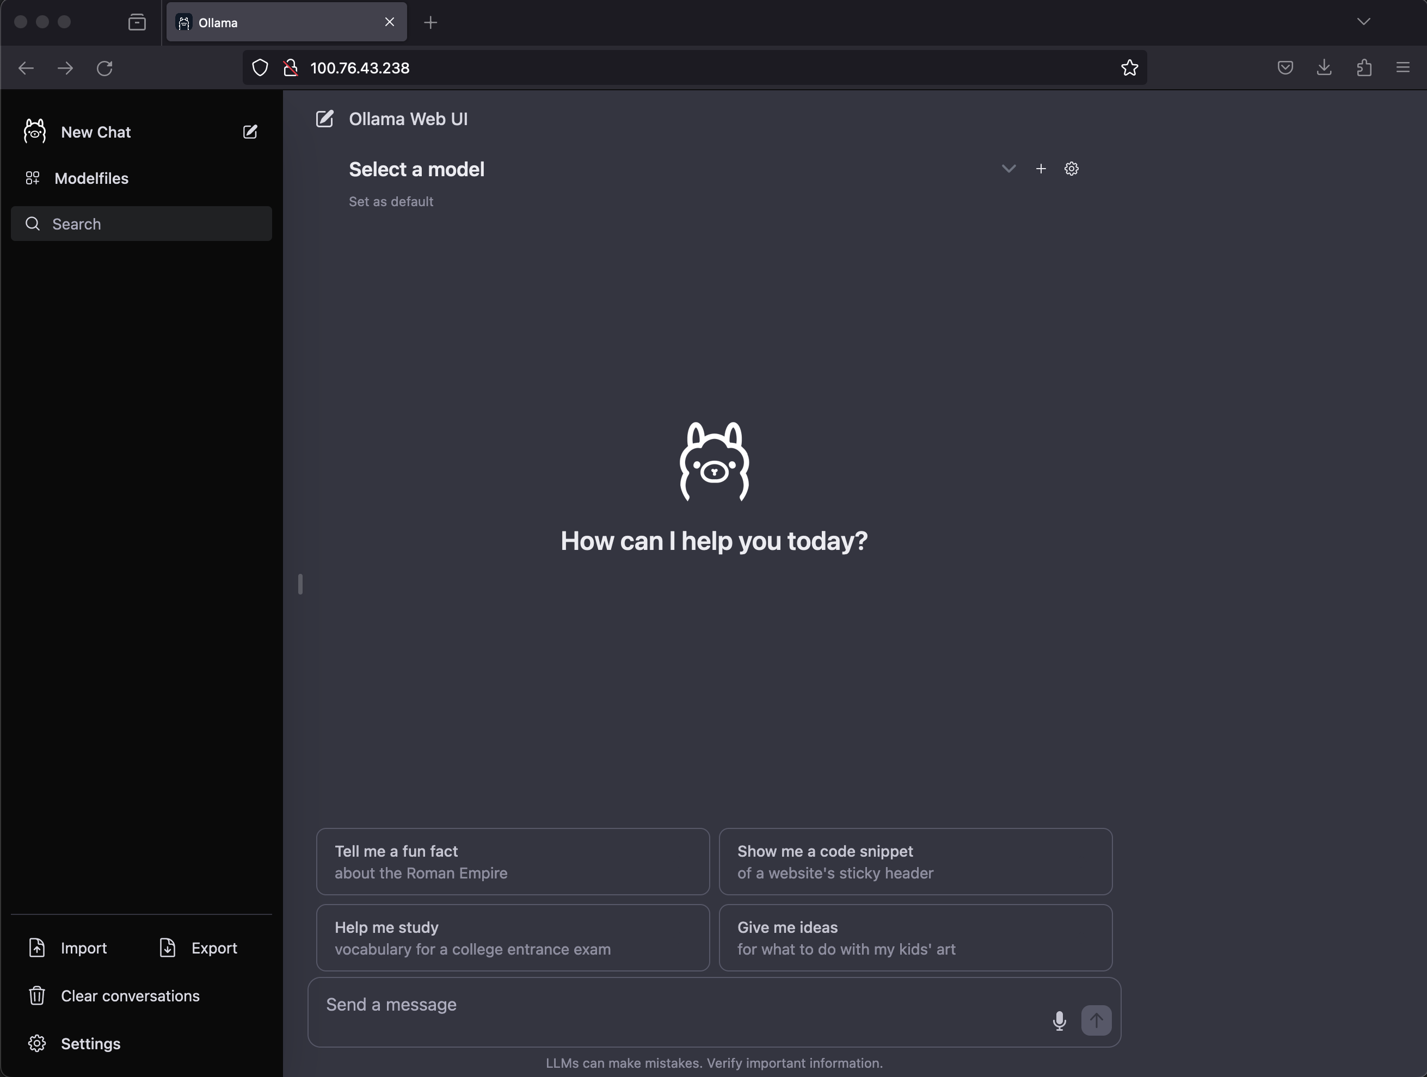Open a new browser tab with plus
This screenshot has width=1427, height=1077.
tap(430, 22)
